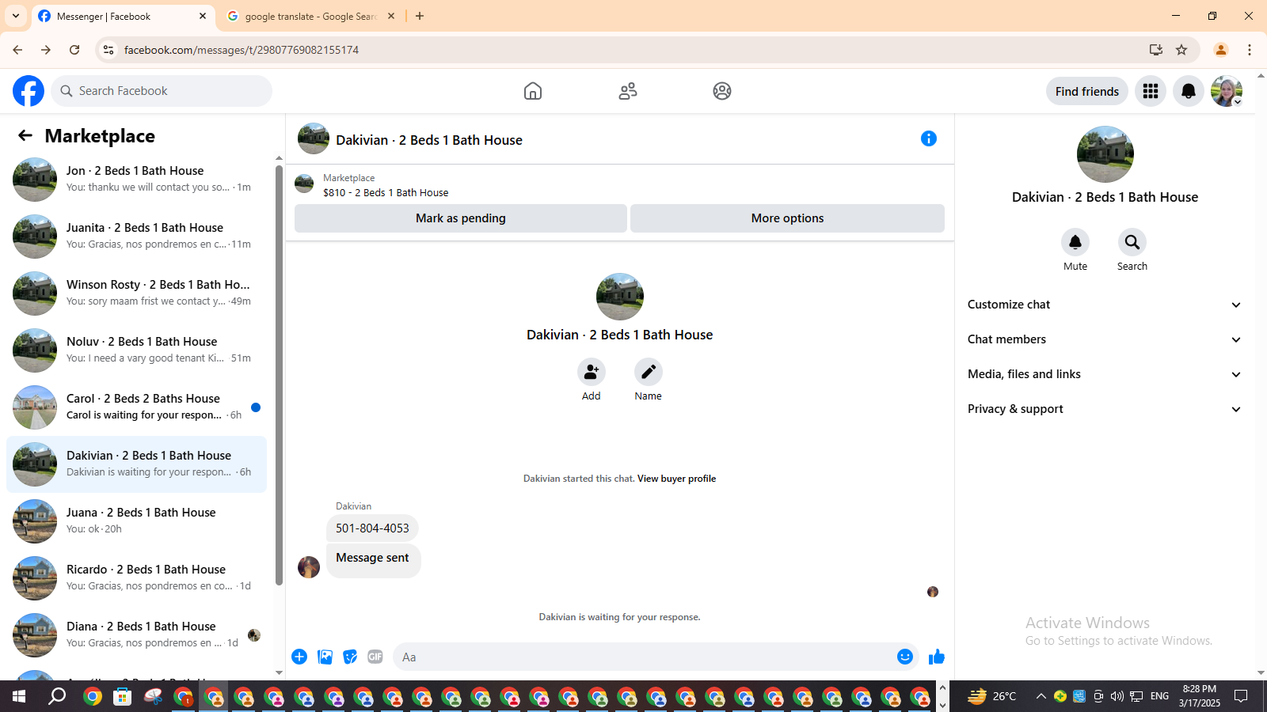Go back from Marketplace chats list

(25, 135)
